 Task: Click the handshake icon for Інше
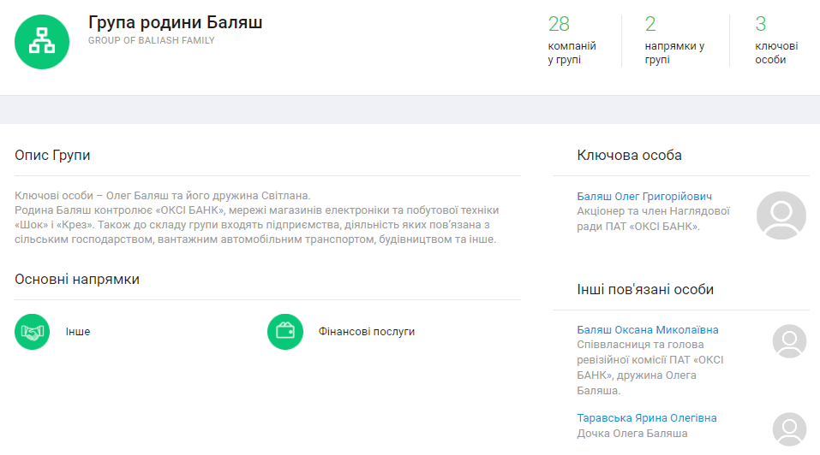coord(33,332)
